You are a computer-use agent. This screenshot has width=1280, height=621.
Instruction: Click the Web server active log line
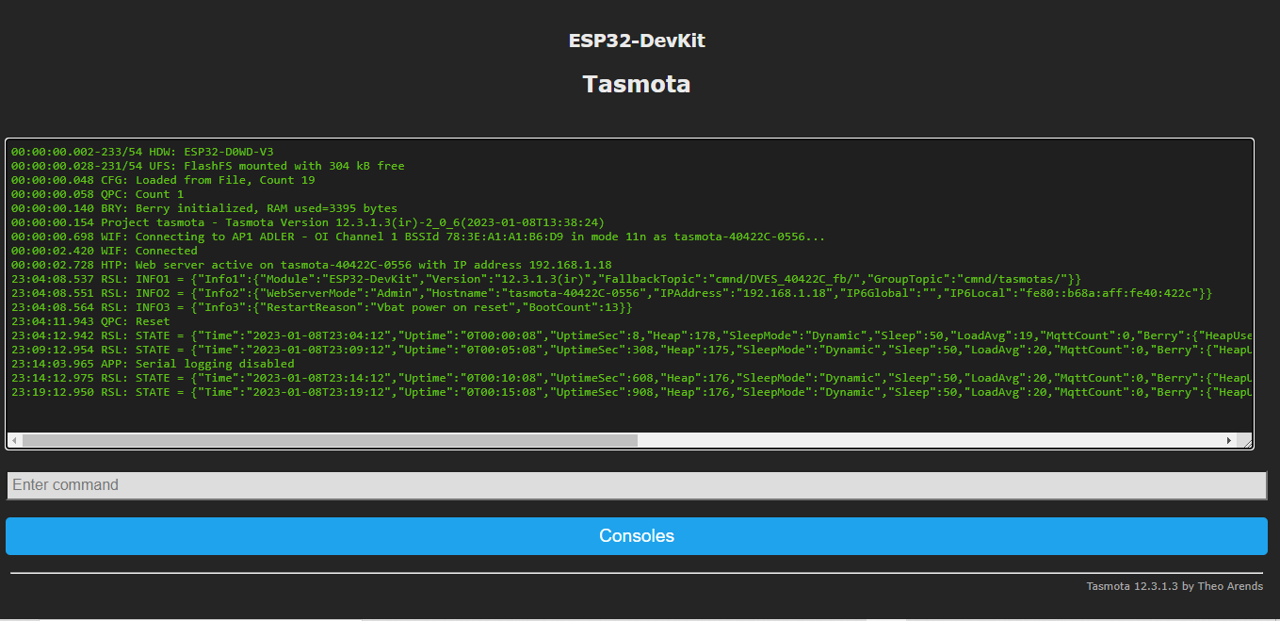(x=311, y=265)
